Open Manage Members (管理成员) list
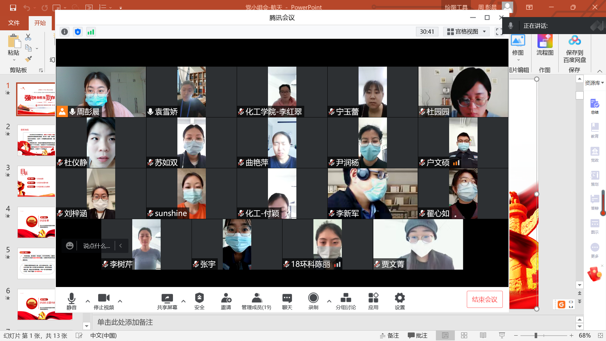Viewport: 606px width, 341px height. [x=256, y=301]
